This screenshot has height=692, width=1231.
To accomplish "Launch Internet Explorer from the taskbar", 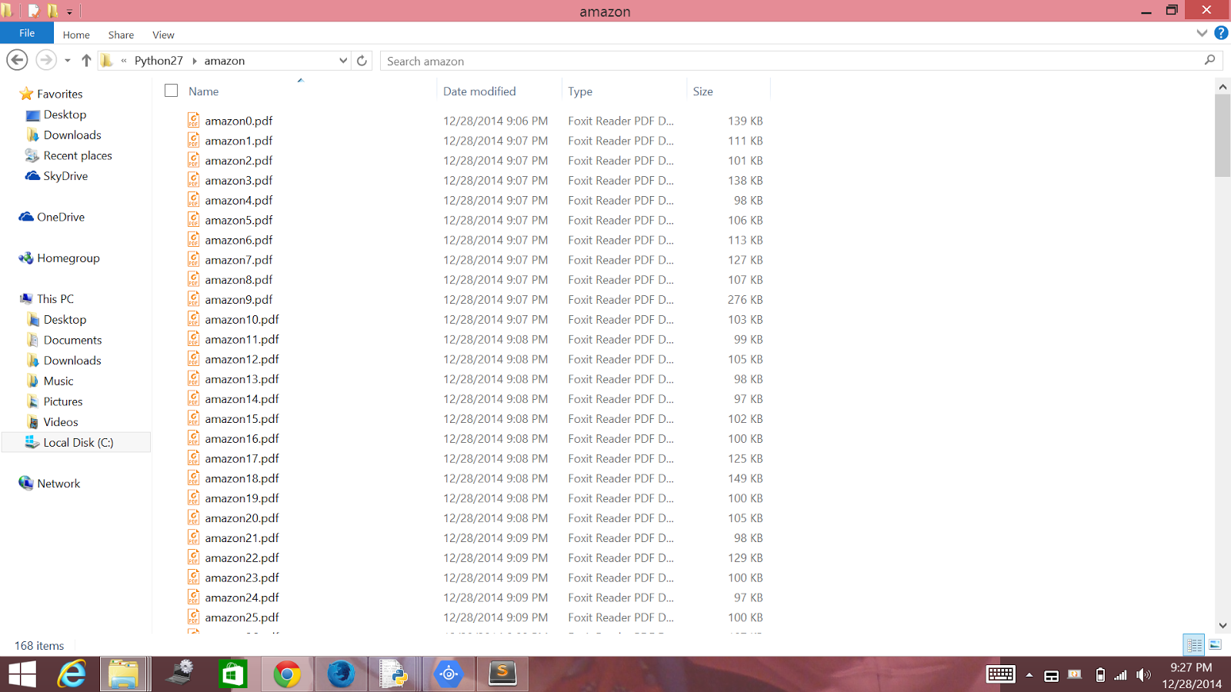I will coord(72,674).
